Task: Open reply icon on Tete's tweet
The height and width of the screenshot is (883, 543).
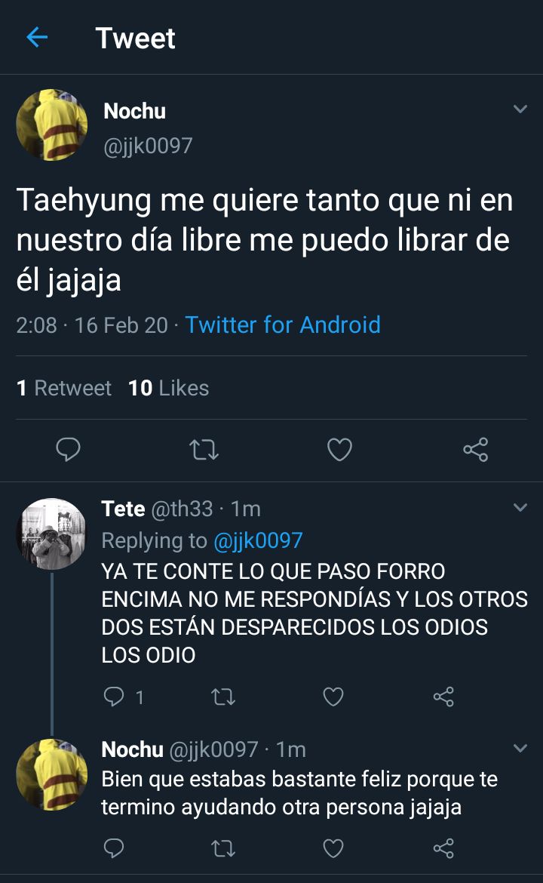Action: pyautogui.click(x=114, y=697)
